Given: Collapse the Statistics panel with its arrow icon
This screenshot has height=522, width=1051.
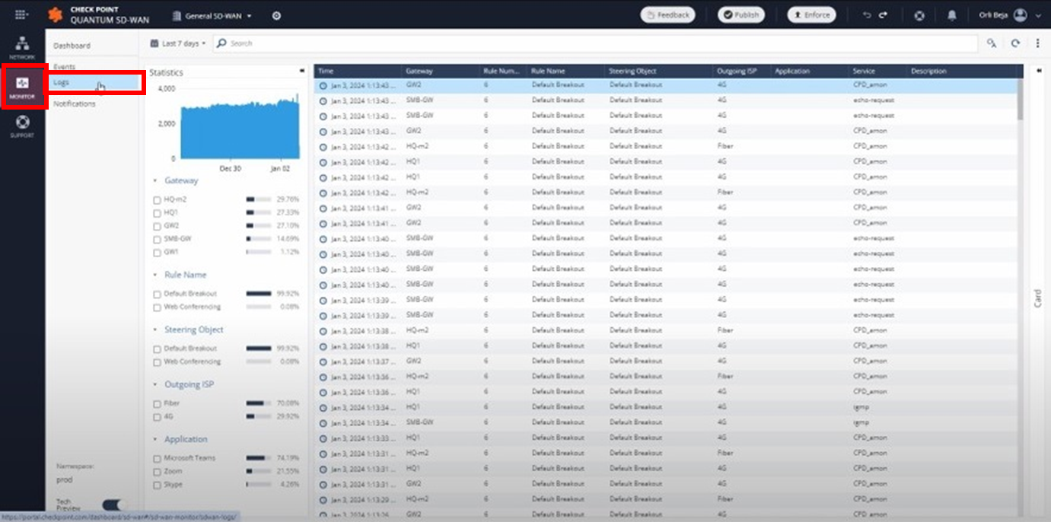Looking at the screenshot, I should [302, 72].
